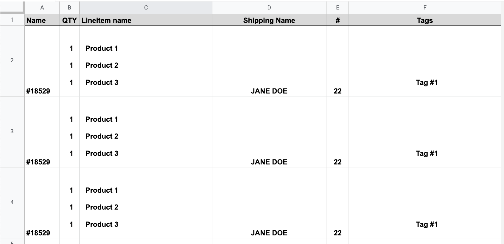Click the select-all corner box

click(12, 7)
